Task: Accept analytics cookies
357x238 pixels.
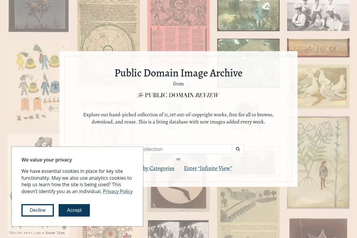Action: tap(74, 210)
